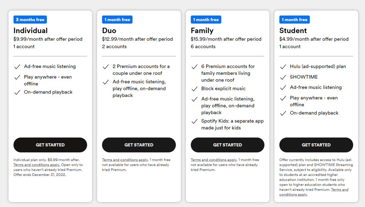Click the checkmark next to 2 Premium accounts
Viewport: 365px width, 207px height.
pos(106,67)
